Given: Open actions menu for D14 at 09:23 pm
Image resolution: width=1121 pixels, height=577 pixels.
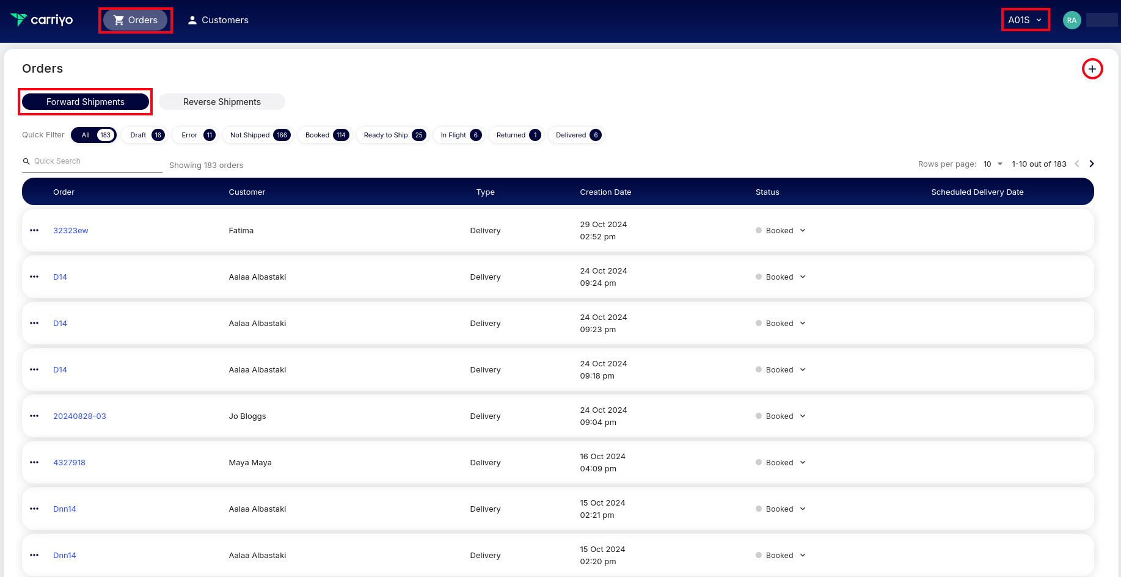Looking at the screenshot, I should pyautogui.click(x=34, y=323).
